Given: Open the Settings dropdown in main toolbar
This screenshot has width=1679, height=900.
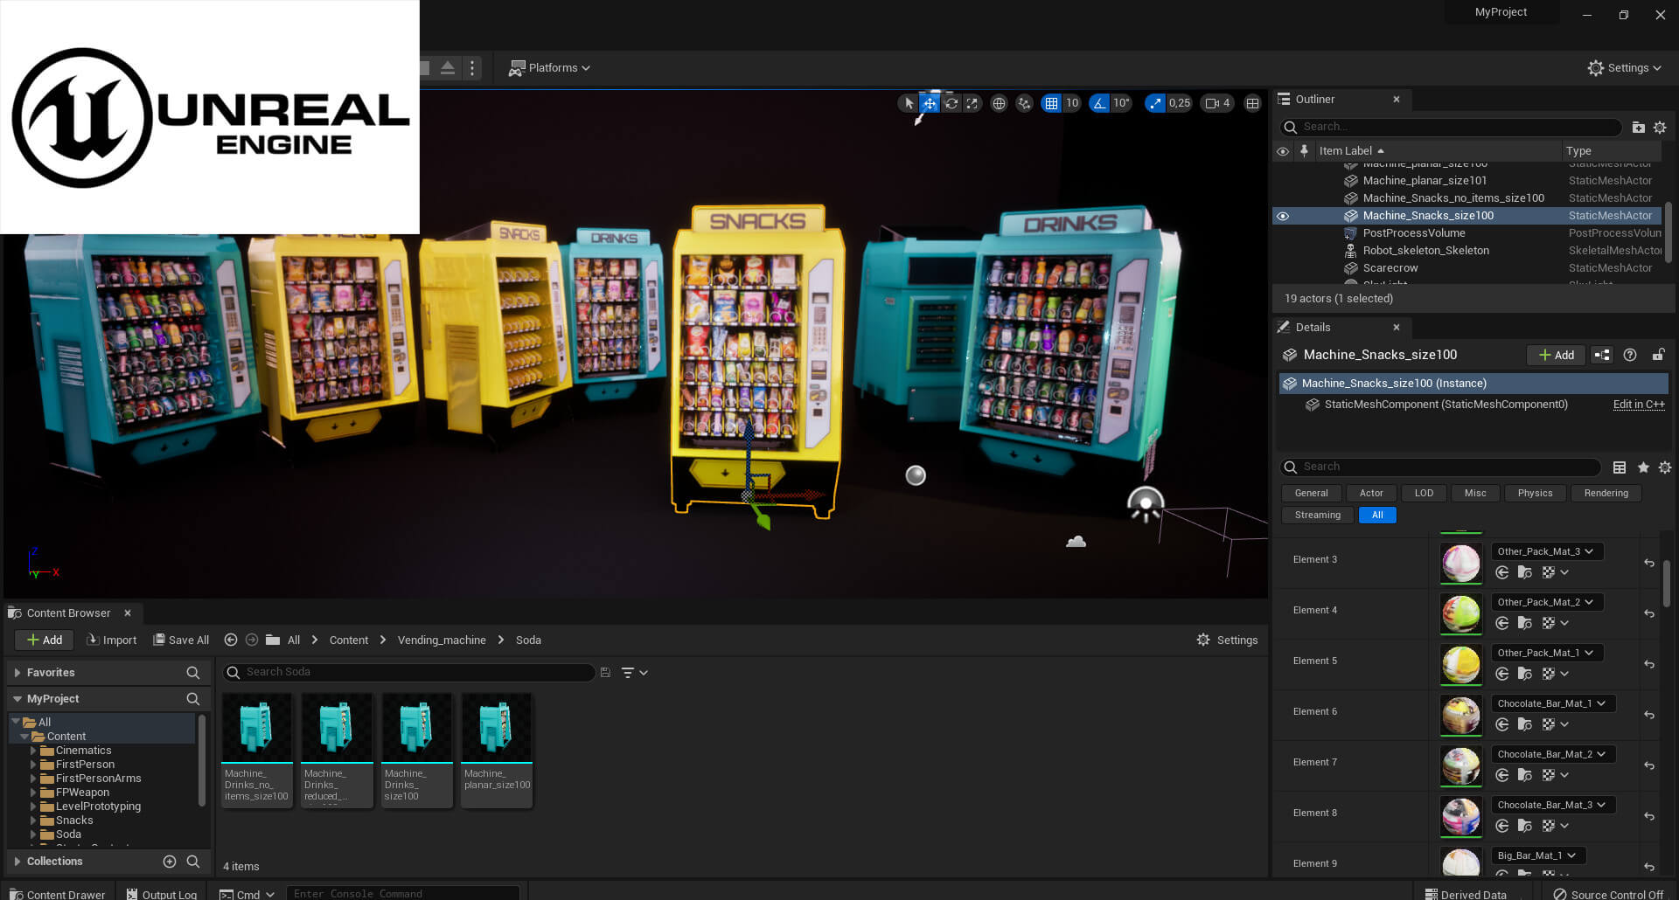Looking at the screenshot, I should tap(1625, 67).
